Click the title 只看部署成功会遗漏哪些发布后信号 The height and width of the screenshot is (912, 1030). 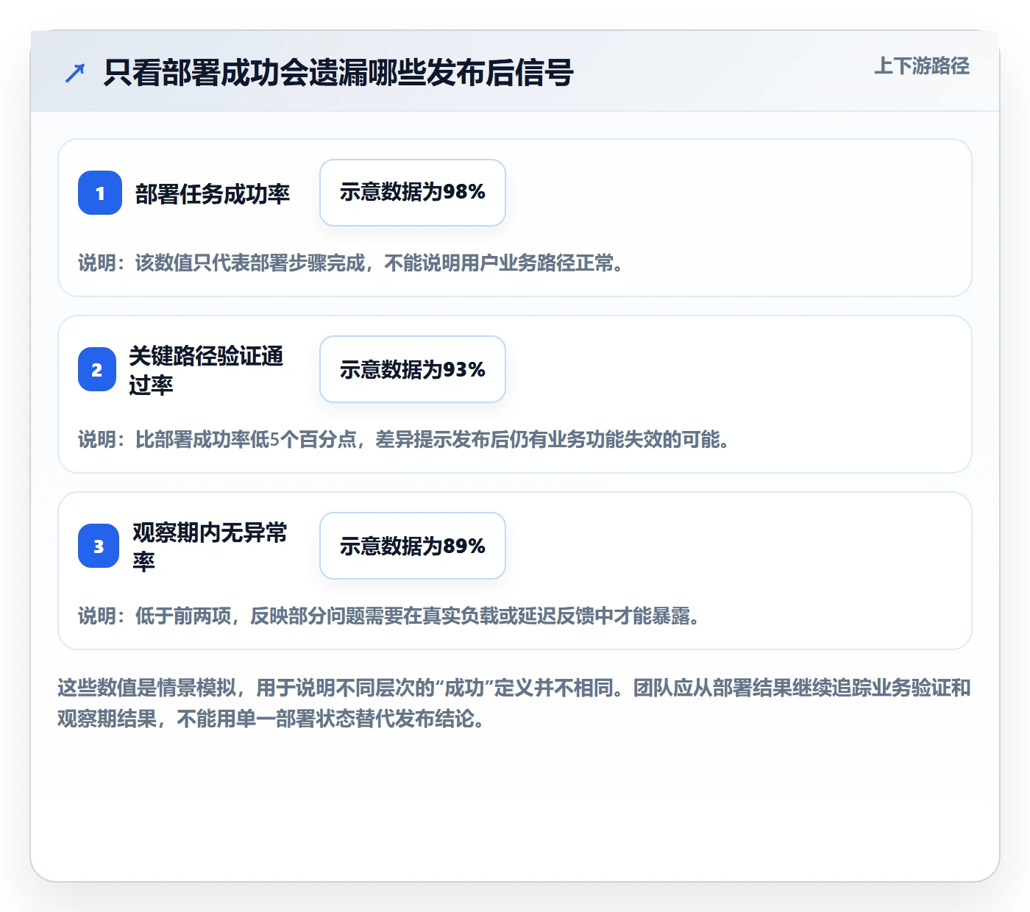(338, 73)
